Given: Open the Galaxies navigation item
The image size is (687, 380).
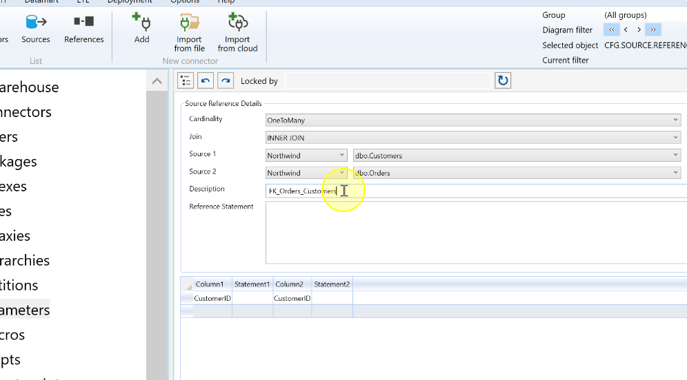Looking at the screenshot, I should point(15,236).
